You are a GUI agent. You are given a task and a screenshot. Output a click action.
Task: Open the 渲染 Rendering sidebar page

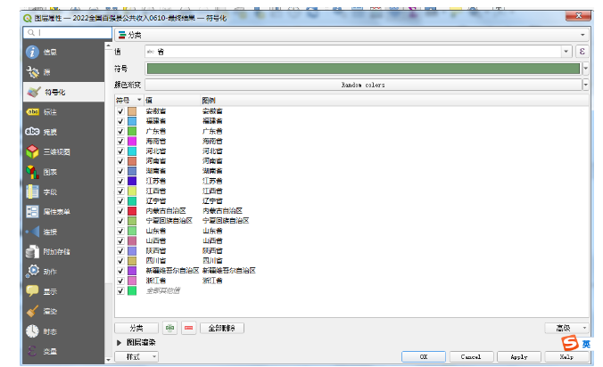[63, 312]
